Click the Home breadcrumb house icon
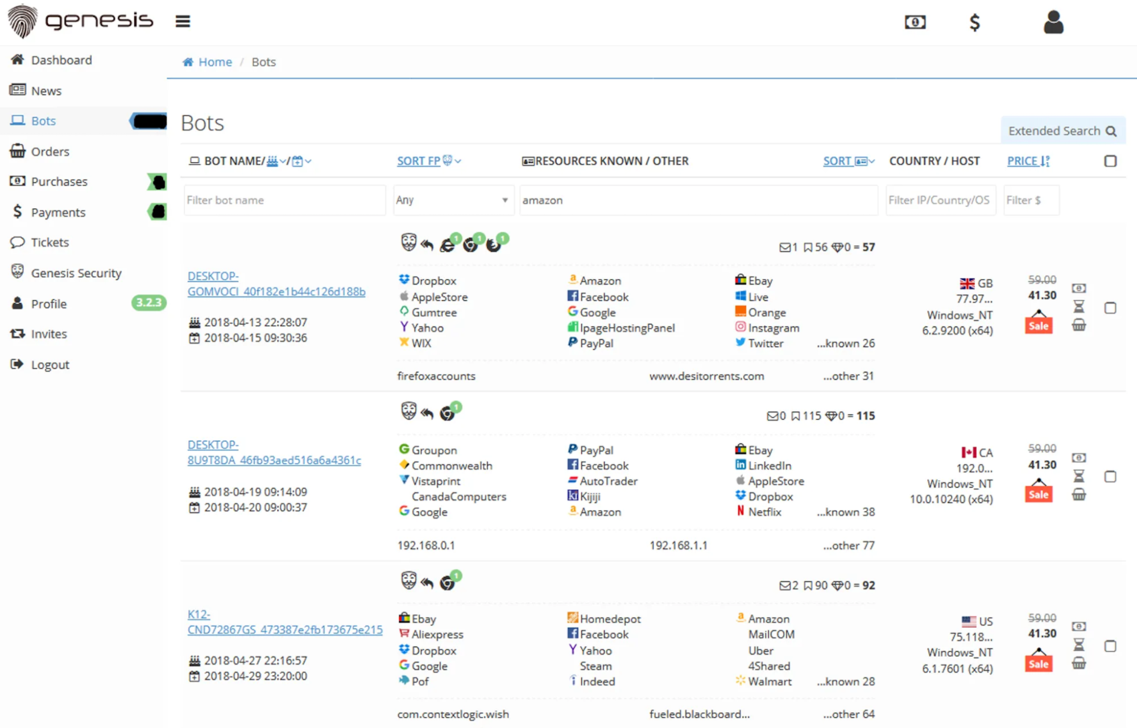 (188, 62)
